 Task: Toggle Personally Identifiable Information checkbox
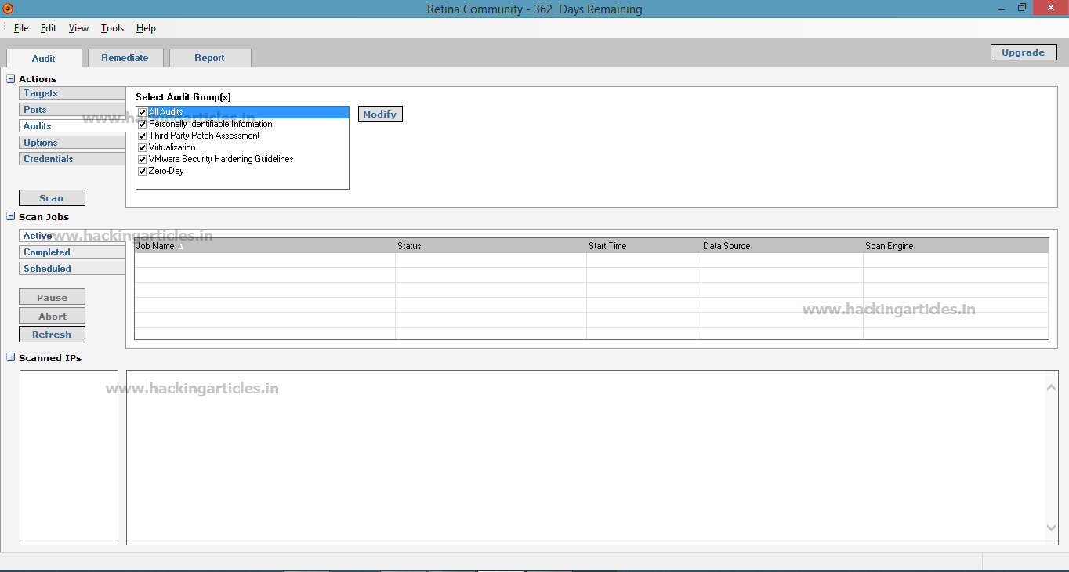(143, 124)
